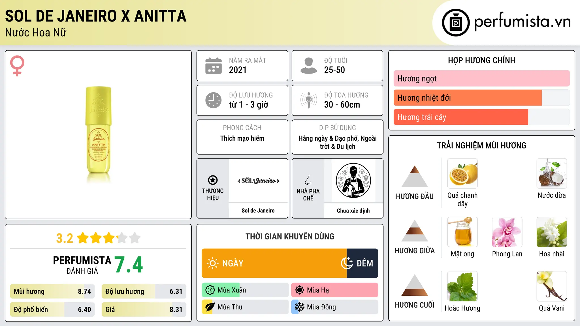
Task: Click the calendar icon beside Năm ra mắt
Action: (x=214, y=66)
